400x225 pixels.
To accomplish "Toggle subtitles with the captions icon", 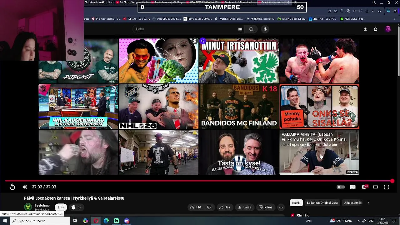I will click(x=353, y=187).
